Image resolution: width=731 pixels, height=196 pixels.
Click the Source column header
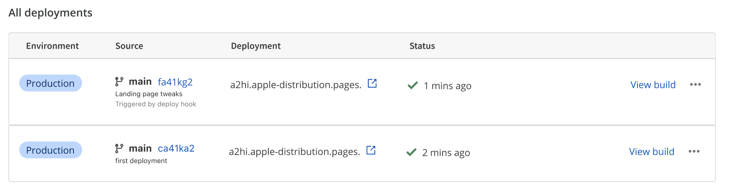[129, 46]
